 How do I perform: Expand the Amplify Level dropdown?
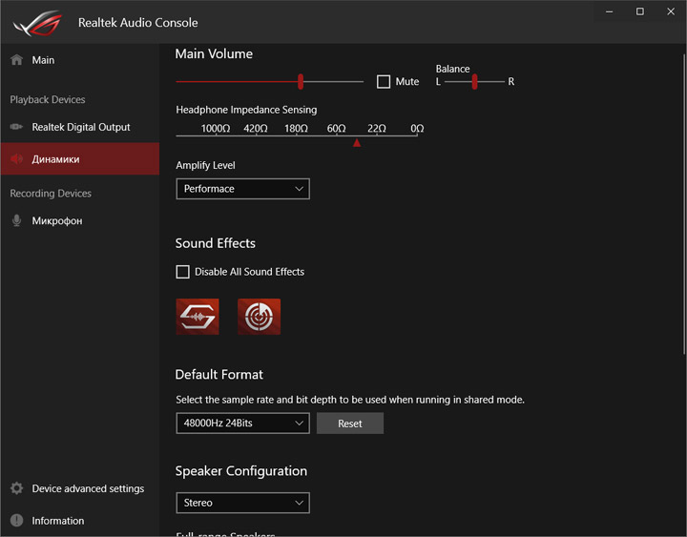click(242, 189)
